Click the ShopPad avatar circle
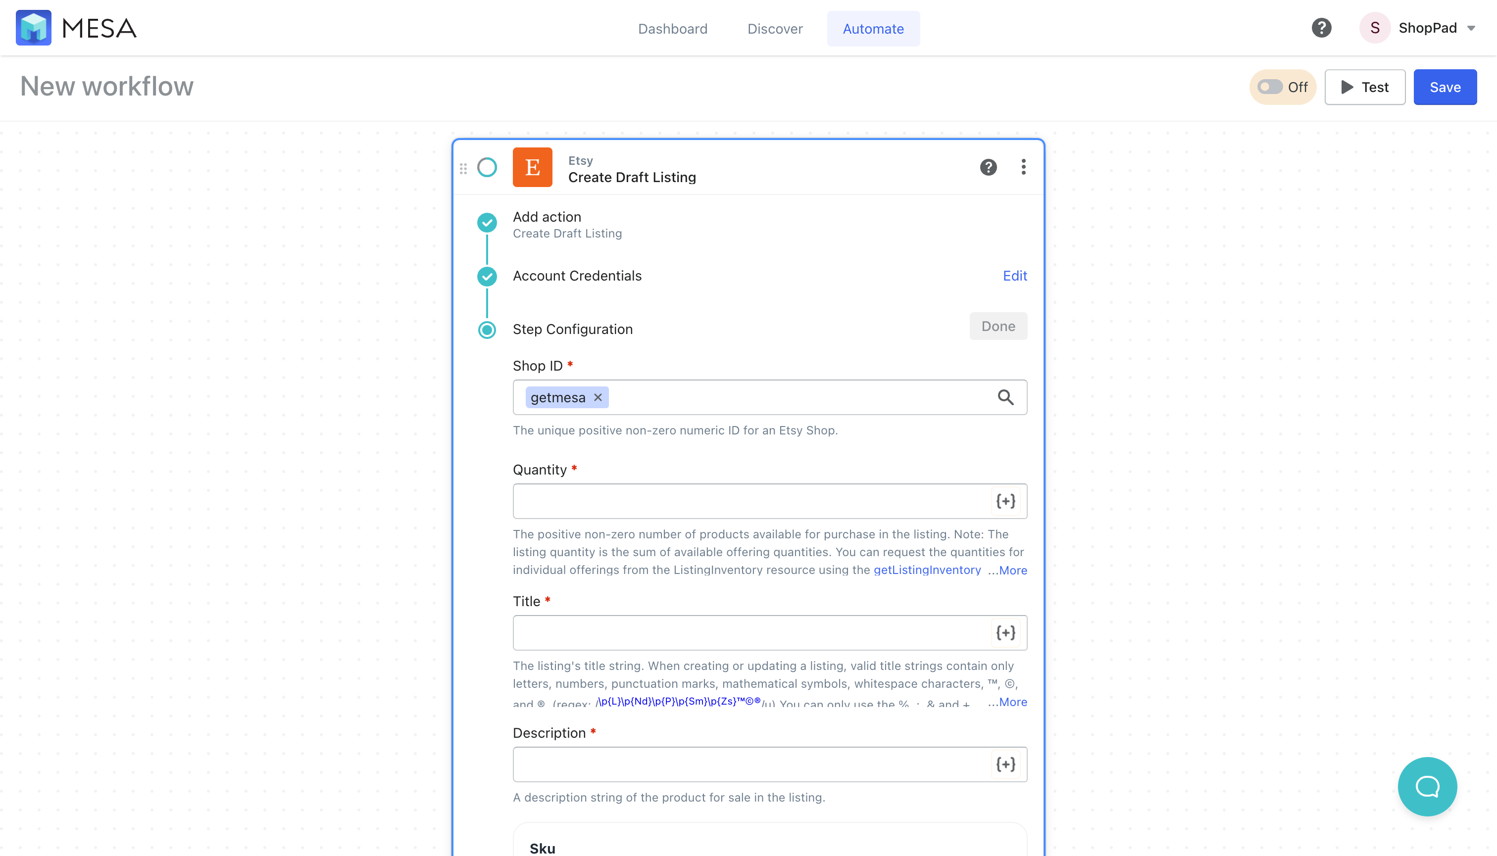The height and width of the screenshot is (856, 1497). point(1375,28)
